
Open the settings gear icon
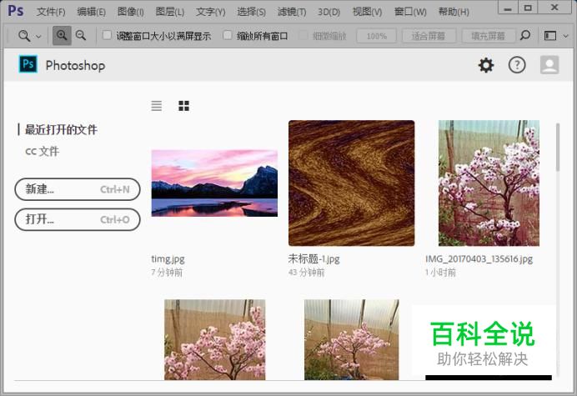486,65
